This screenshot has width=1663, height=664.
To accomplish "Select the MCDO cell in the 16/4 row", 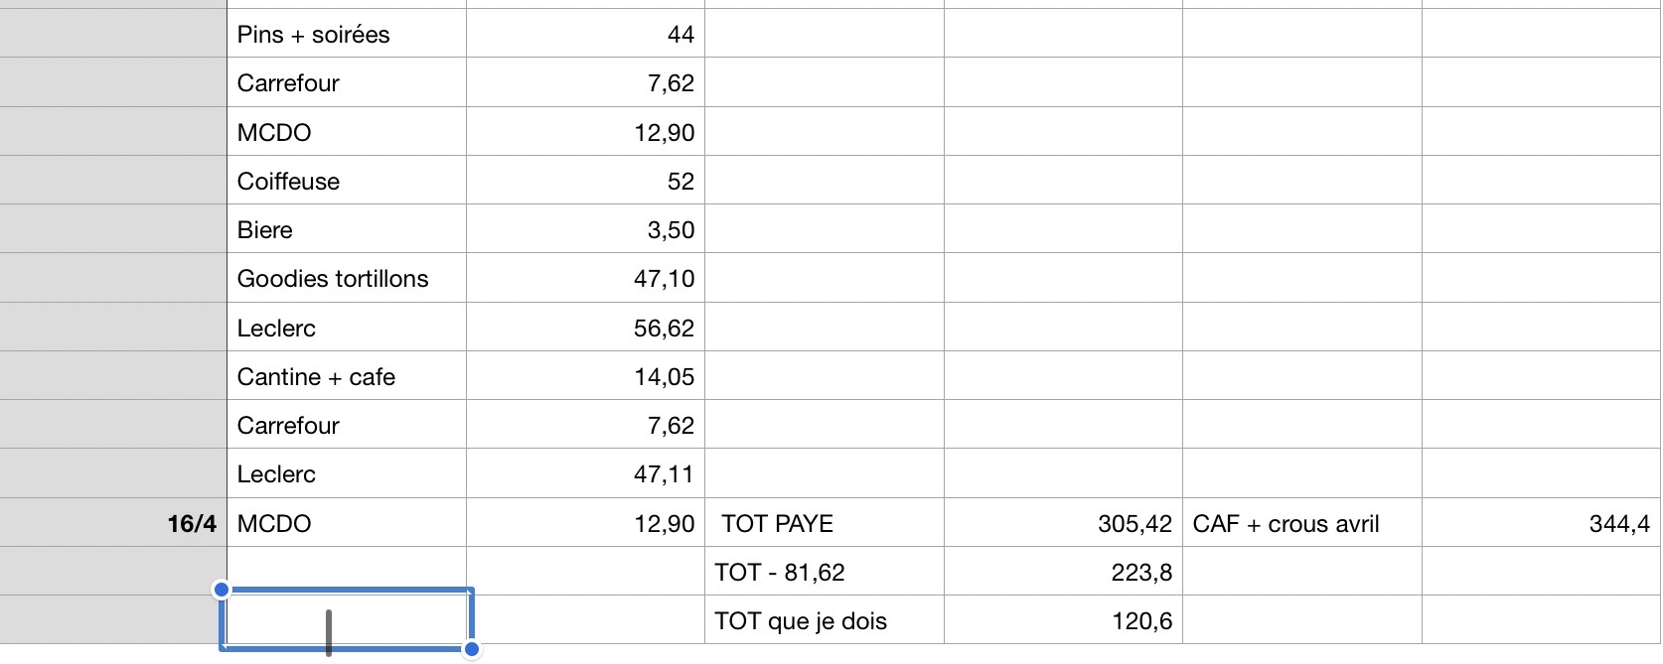I will (346, 524).
